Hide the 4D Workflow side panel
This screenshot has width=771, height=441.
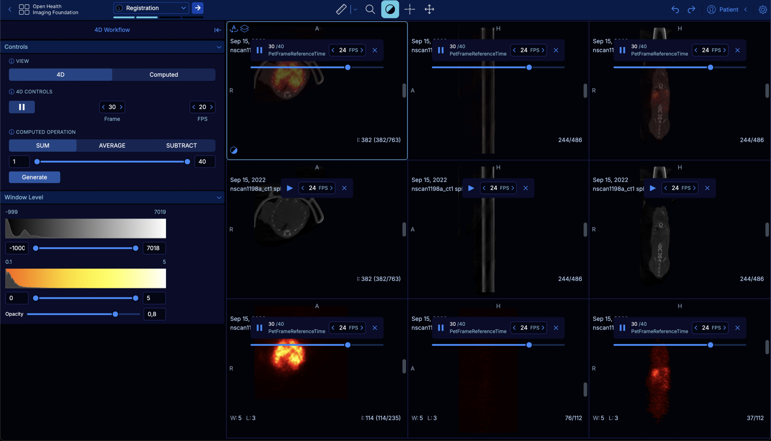tap(218, 30)
